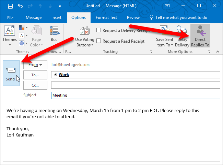Open the Themes gallery

pyautogui.click(x=9, y=36)
